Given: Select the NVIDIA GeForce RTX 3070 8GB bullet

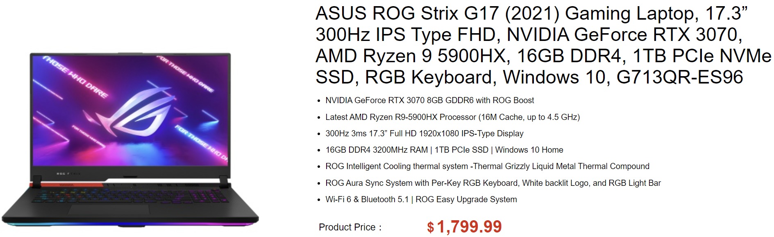Looking at the screenshot, I should [429, 100].
